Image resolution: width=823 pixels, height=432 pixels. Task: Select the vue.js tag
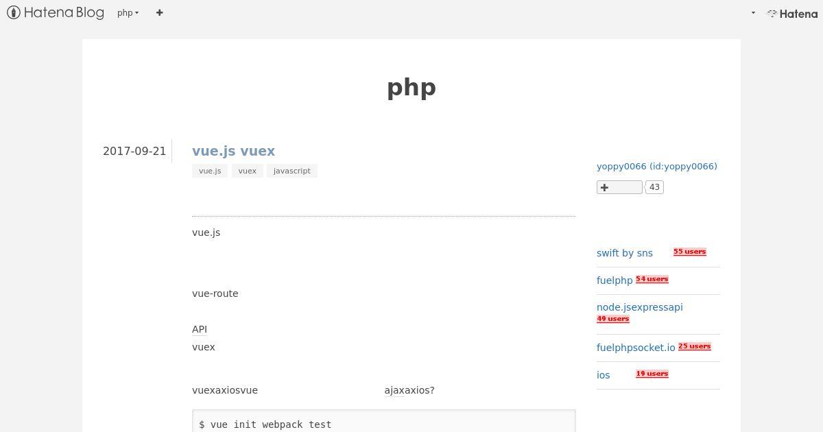pyautogui.click(x=210, y=171)
